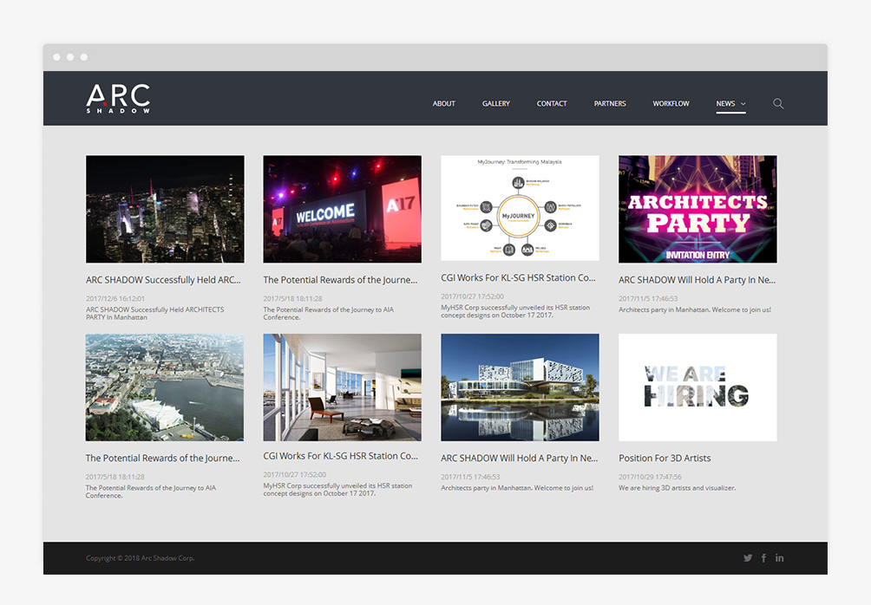
Task: Go to the About page
Action: pyautogui.click(x=443, y=104)
